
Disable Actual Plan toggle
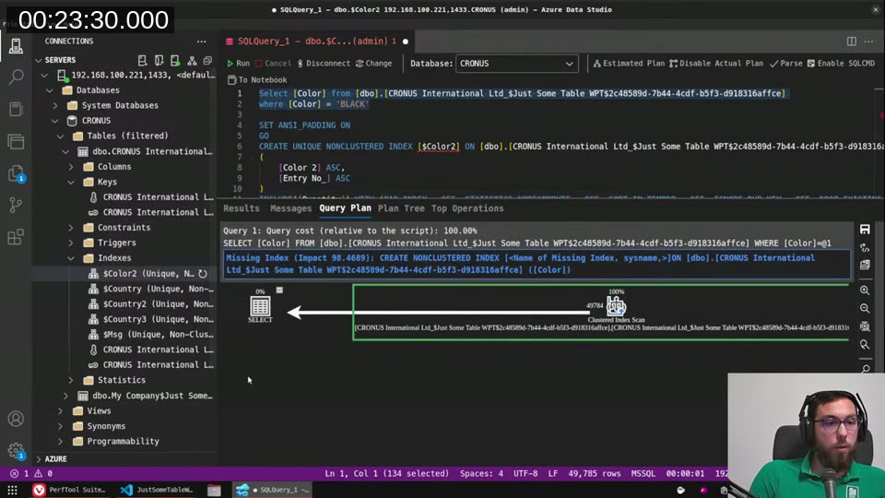716,64
